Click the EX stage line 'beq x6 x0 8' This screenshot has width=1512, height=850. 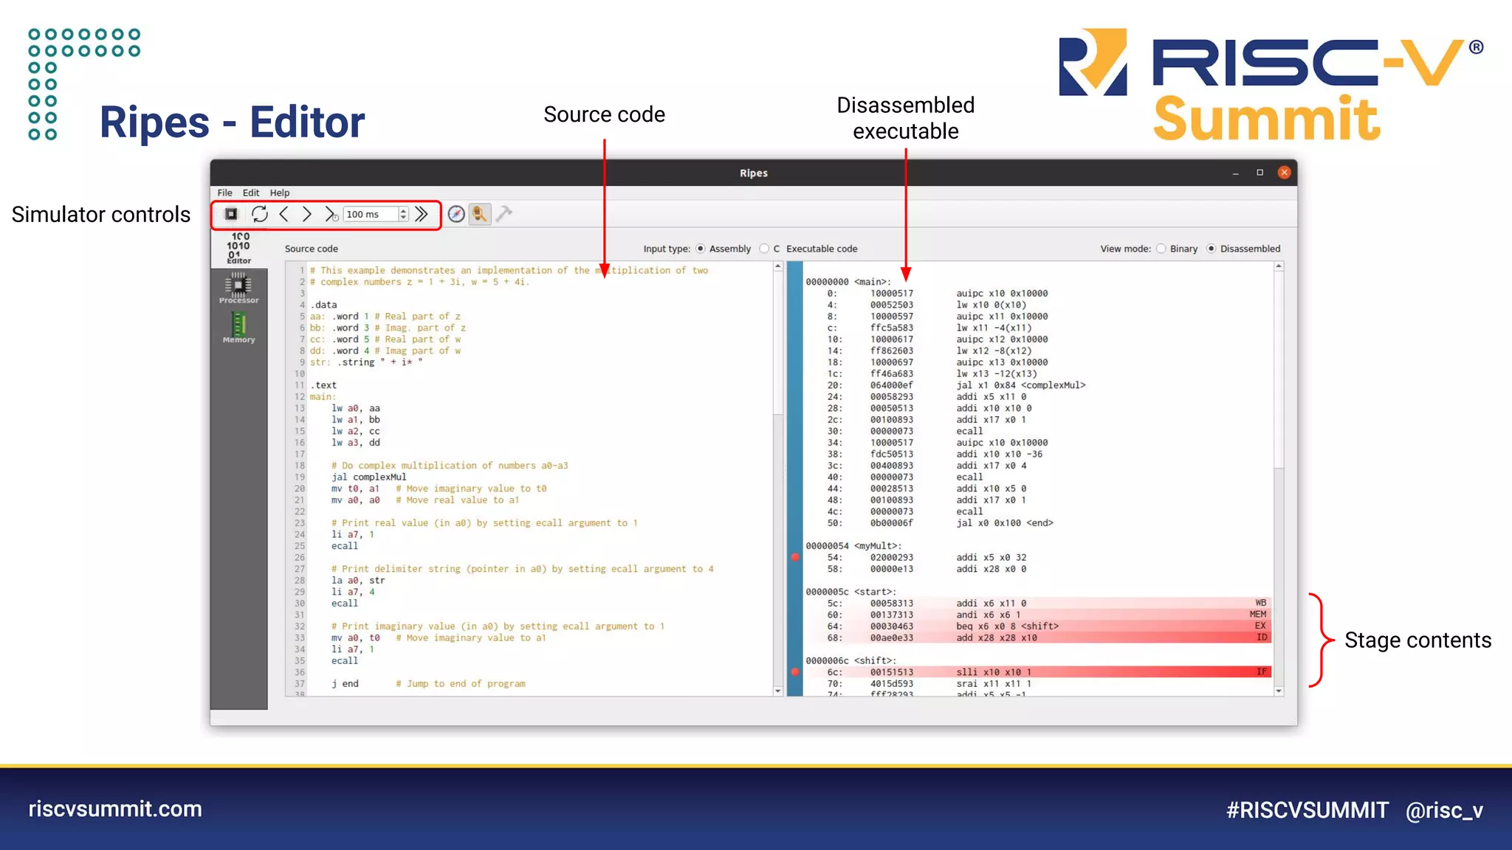[1038, 626]
